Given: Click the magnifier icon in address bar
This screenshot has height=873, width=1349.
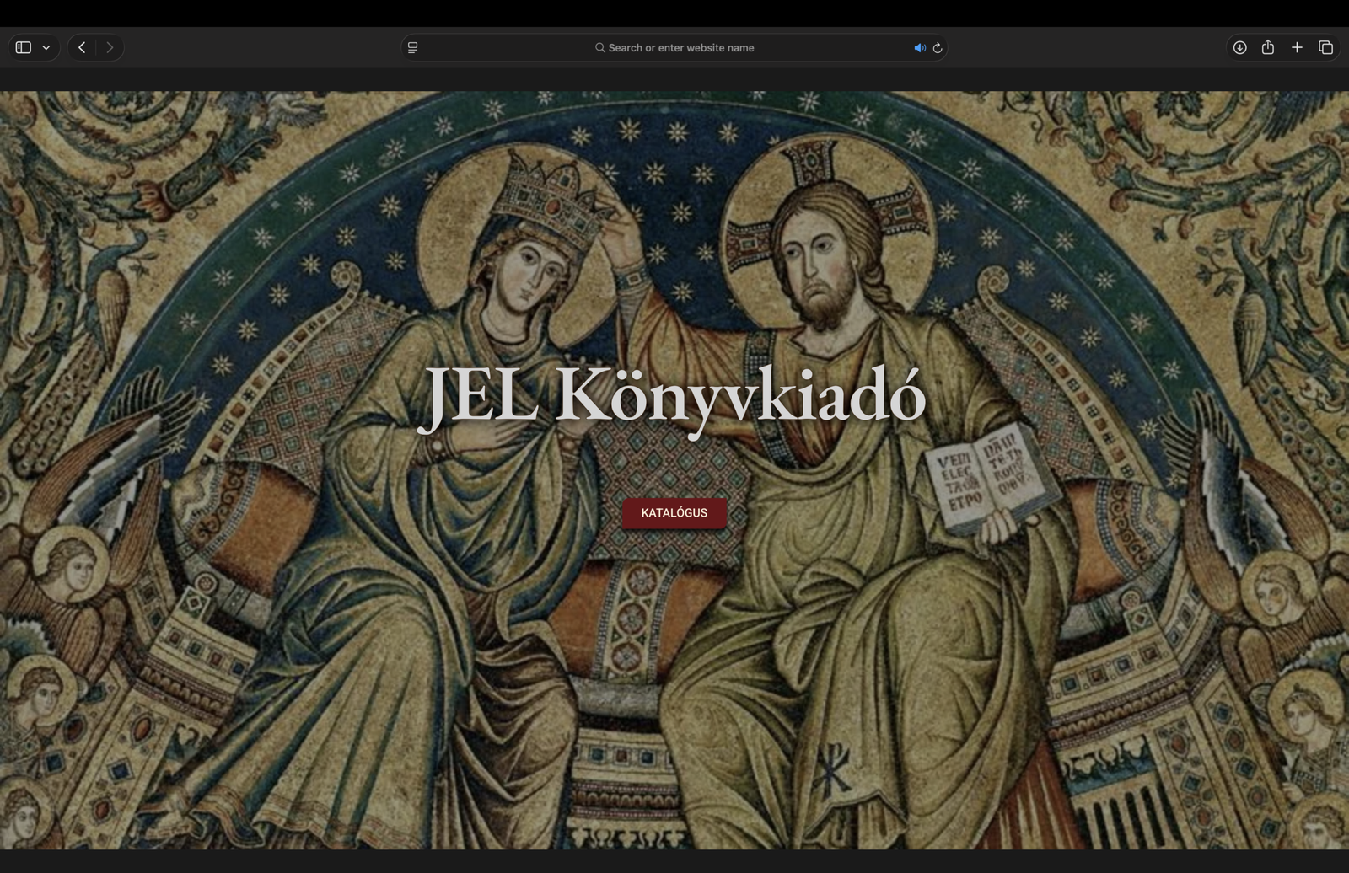Looking at the screenshot, I should tap(599, 48).
